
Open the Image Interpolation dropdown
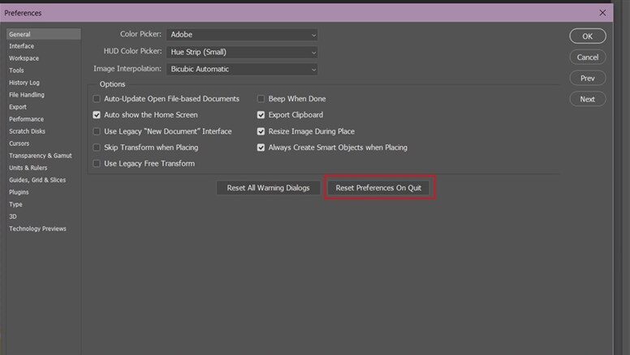pyautogui.click(x=242, y=70)
